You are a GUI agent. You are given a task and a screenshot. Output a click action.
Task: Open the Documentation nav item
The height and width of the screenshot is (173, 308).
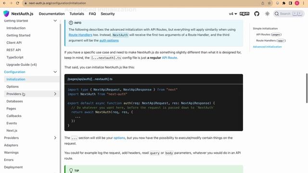(51, 14)
